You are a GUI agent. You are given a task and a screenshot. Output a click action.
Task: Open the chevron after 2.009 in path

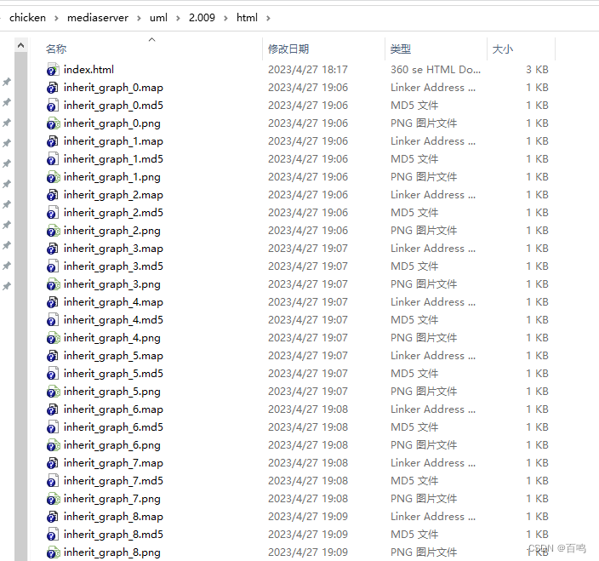pyautogui.click(x=225, y=18)
